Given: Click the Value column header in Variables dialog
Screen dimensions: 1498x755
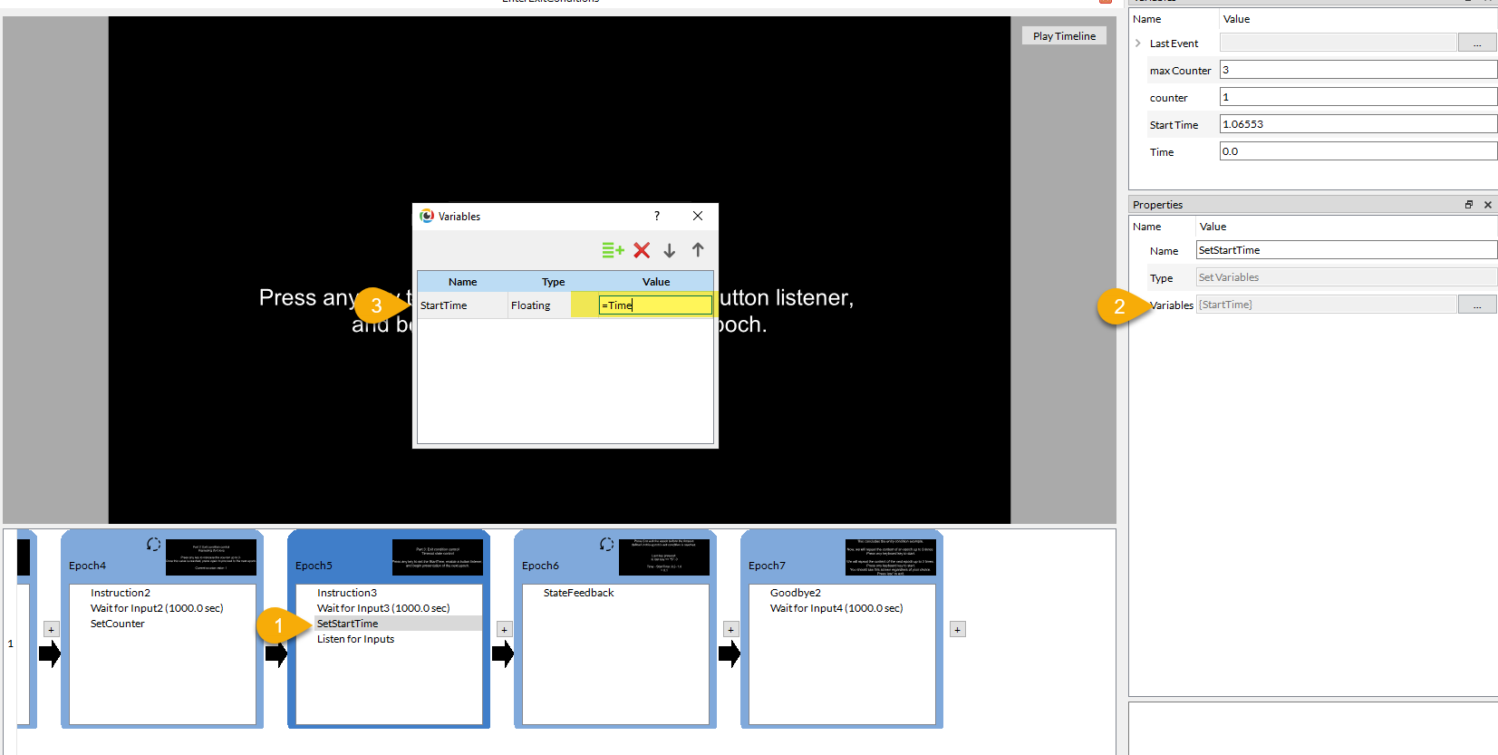Looking at the screenshot, I should coord(656,282).
